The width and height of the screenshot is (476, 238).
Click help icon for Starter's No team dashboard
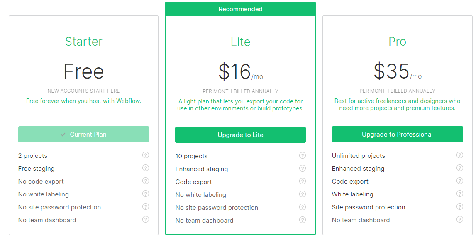(x=146, y=219)
